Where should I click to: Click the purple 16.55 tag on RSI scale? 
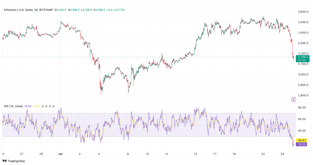click(301, 144)
